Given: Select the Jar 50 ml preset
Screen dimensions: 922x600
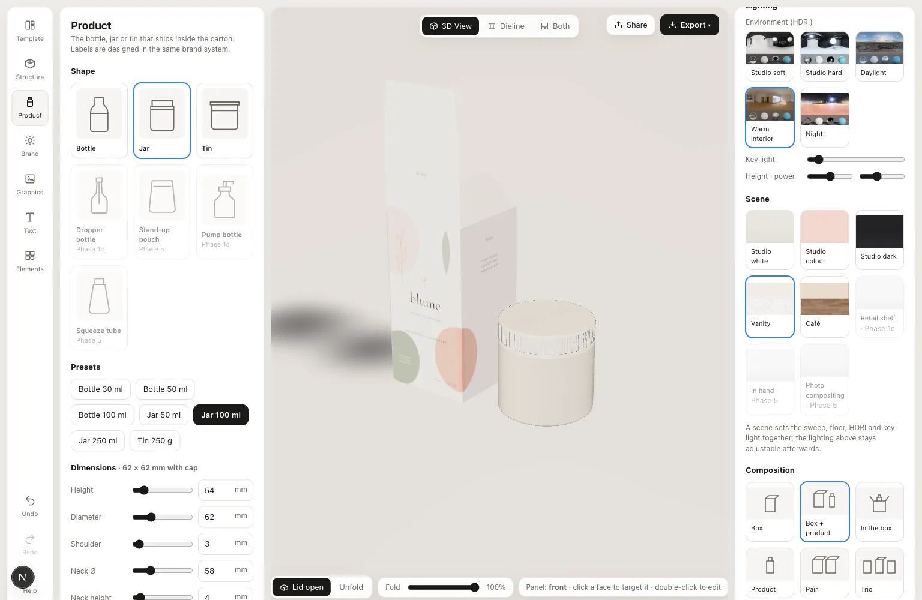Looking at the screenshot, I should [164, 415].
